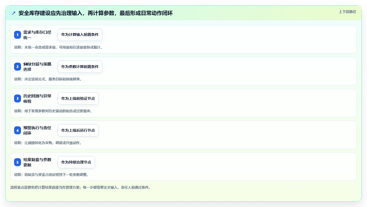This screenshot has height=207, width=367.
Task: Click the 历史回测与异常核验 step title
Action: [x=37, y=98]
